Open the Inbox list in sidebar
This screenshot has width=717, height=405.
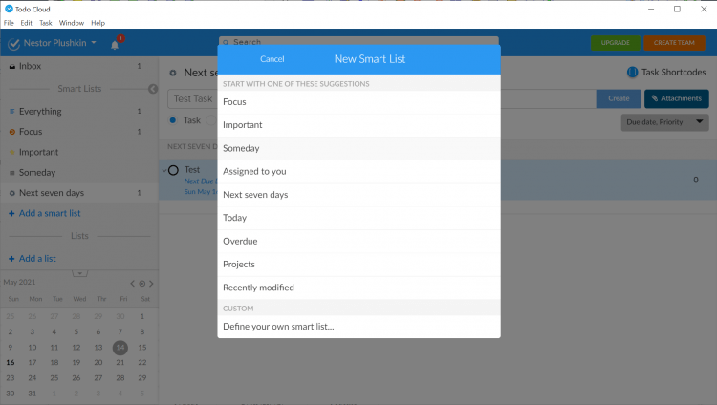pos(79,66)
